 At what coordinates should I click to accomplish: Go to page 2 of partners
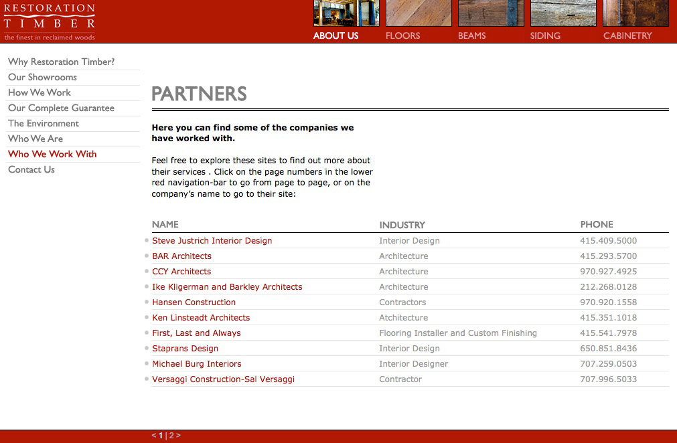[171, 435]
